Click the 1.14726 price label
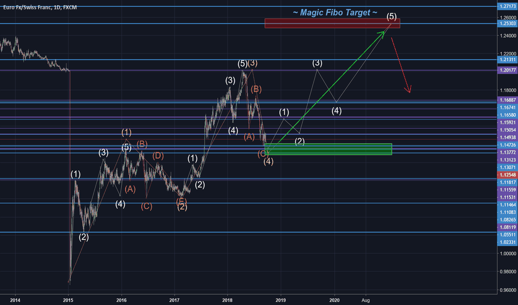518x305 pixels. (x=507, y=145)
